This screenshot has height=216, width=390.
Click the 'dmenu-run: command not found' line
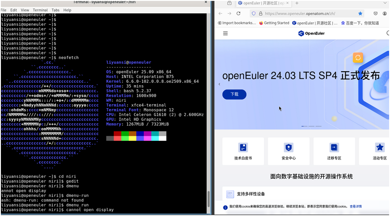(x=42, y=200)
